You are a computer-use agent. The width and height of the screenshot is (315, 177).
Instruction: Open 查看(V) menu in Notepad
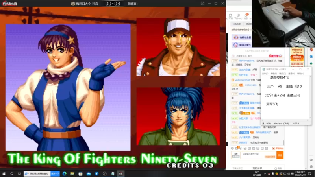(291, 74)
